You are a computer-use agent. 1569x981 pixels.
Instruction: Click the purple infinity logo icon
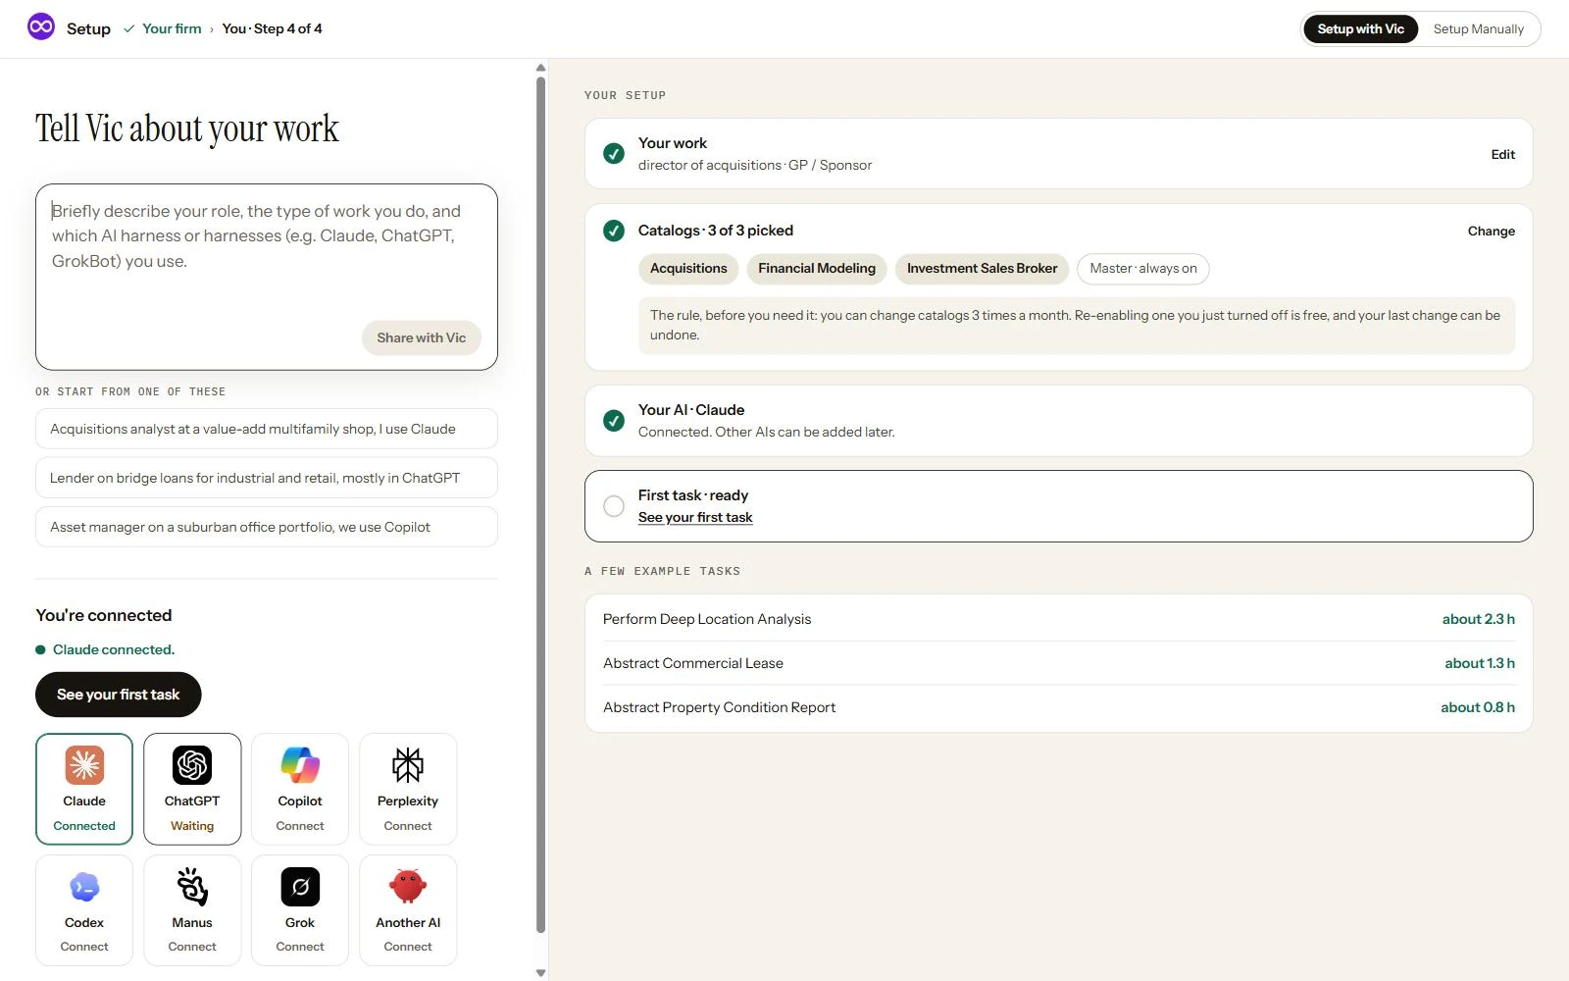pyautogui.click(x=41, y=27)
